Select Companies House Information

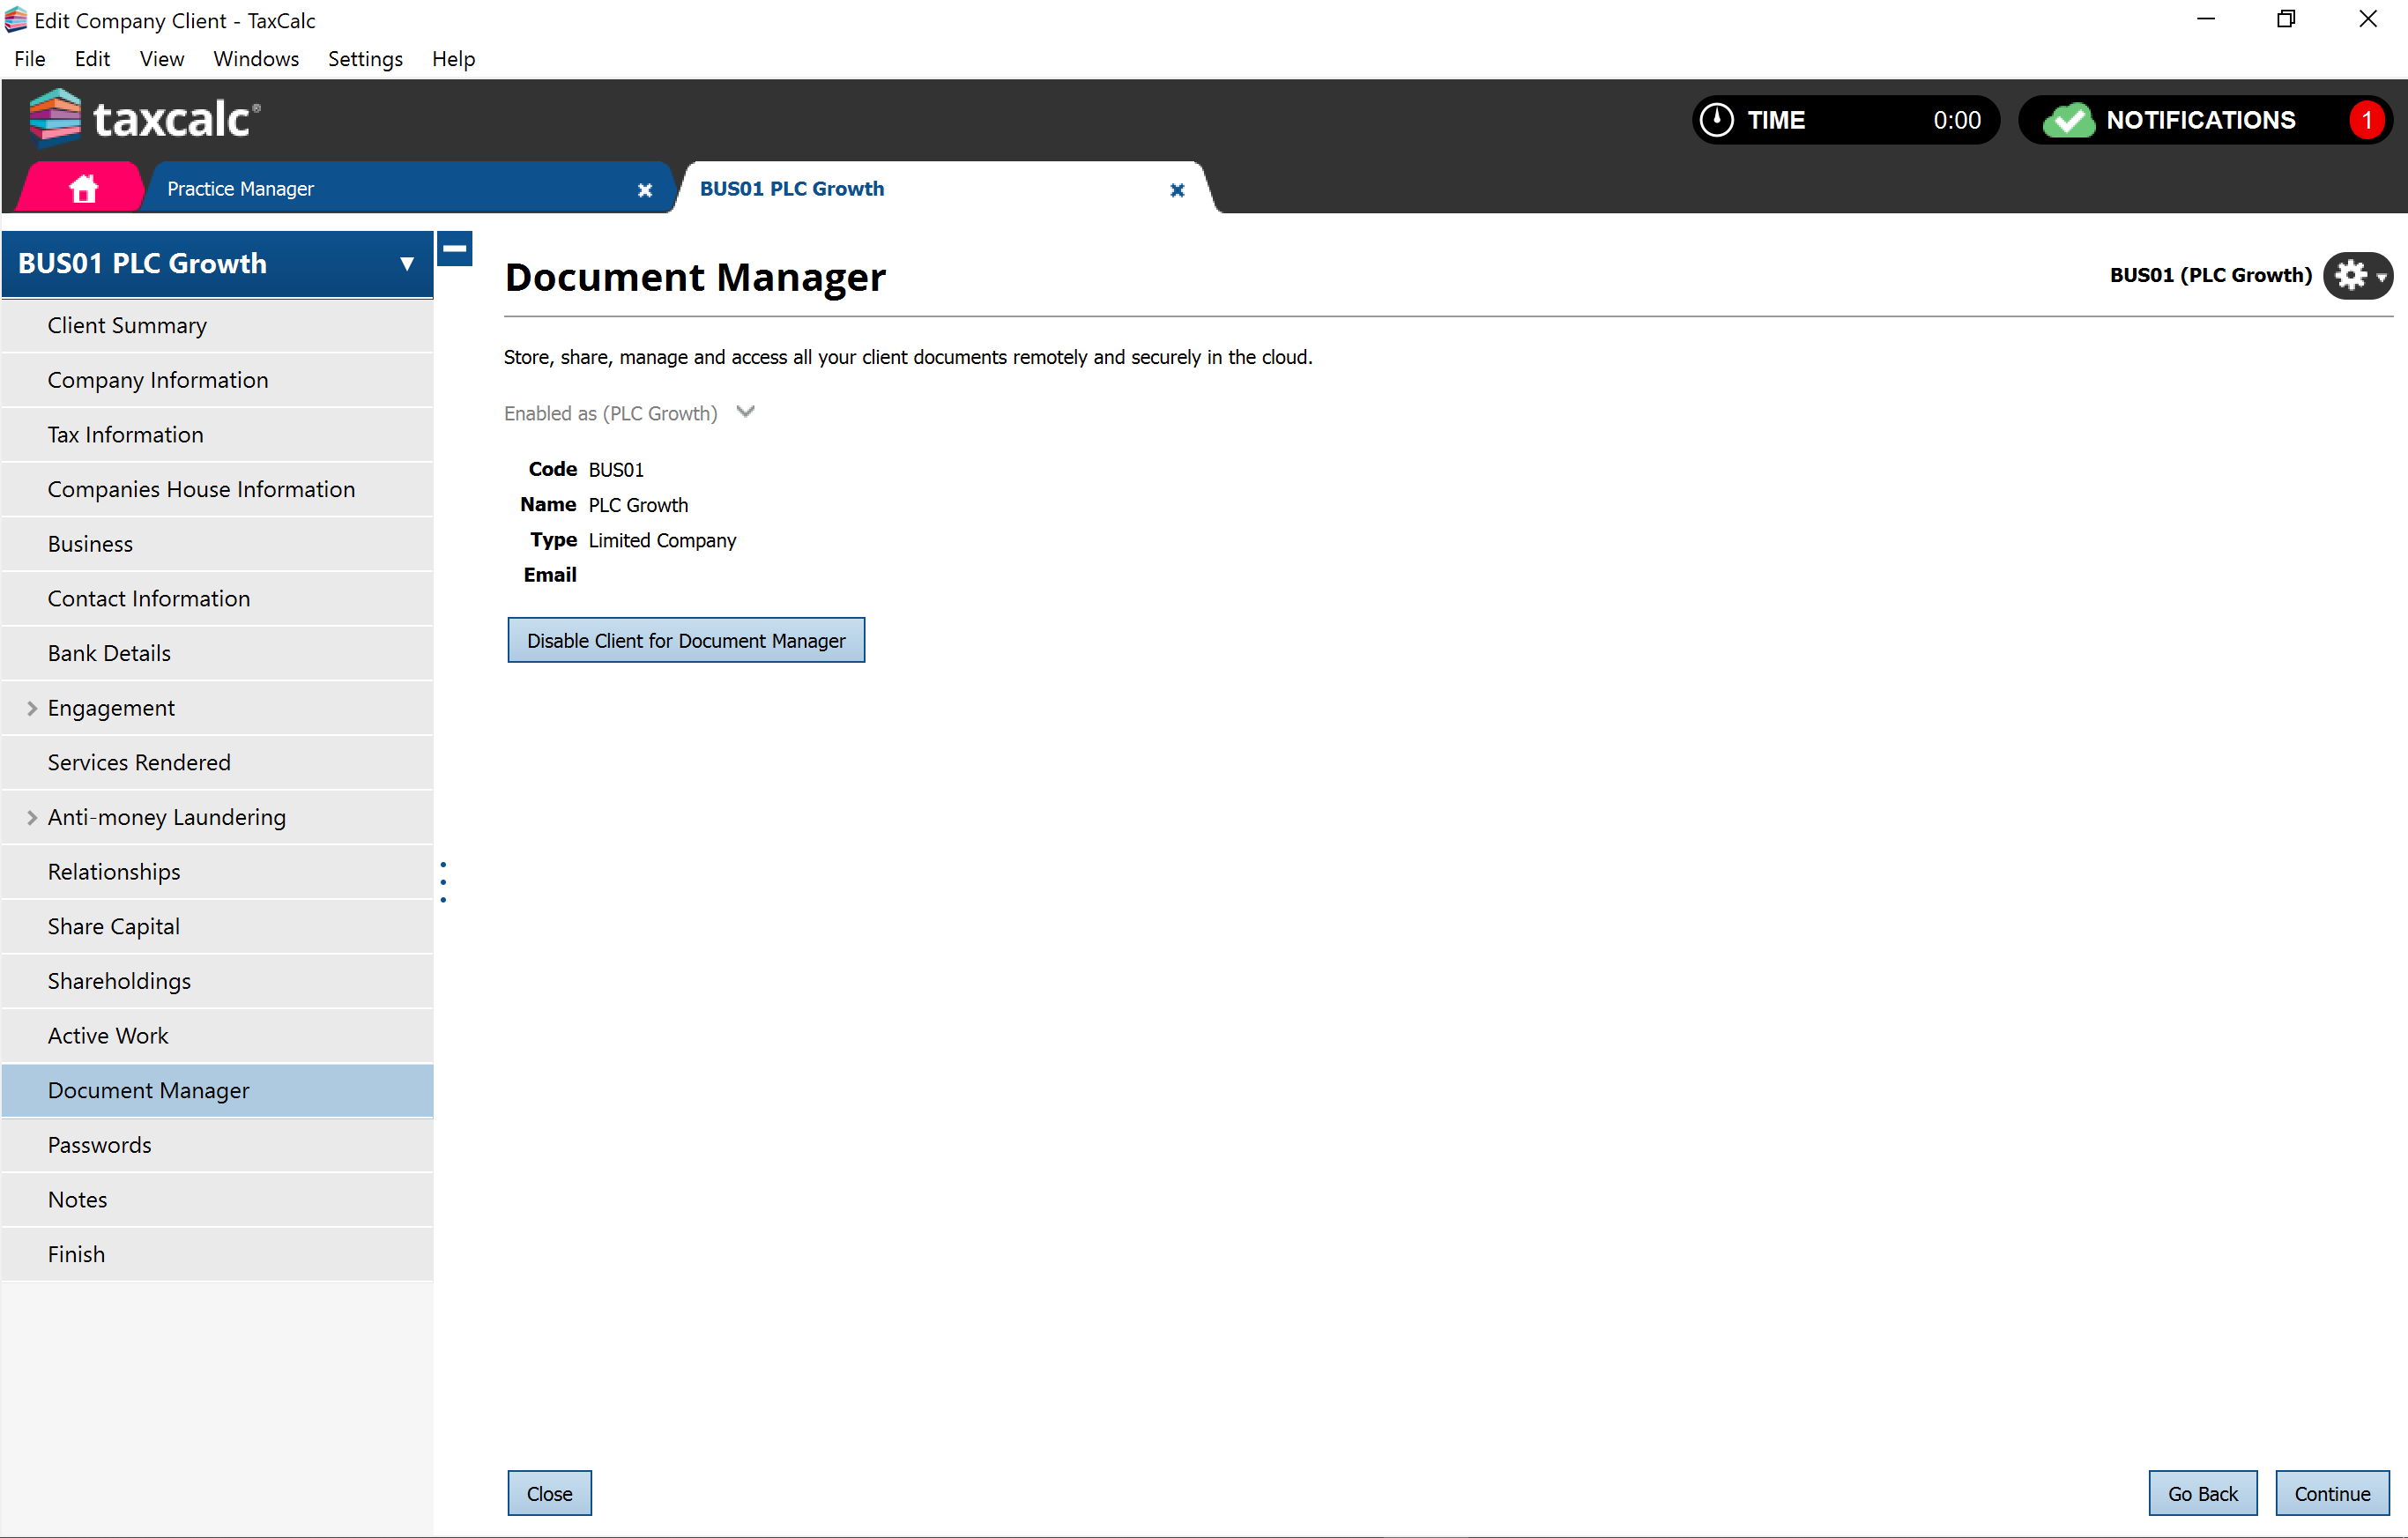(217, 489)
